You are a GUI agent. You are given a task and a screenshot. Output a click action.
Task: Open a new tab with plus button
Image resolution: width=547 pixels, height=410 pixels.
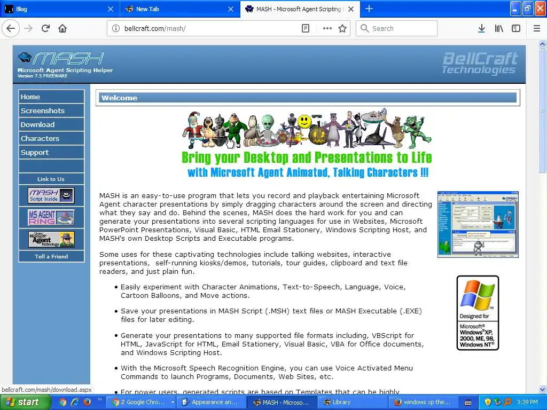point(369,9)
